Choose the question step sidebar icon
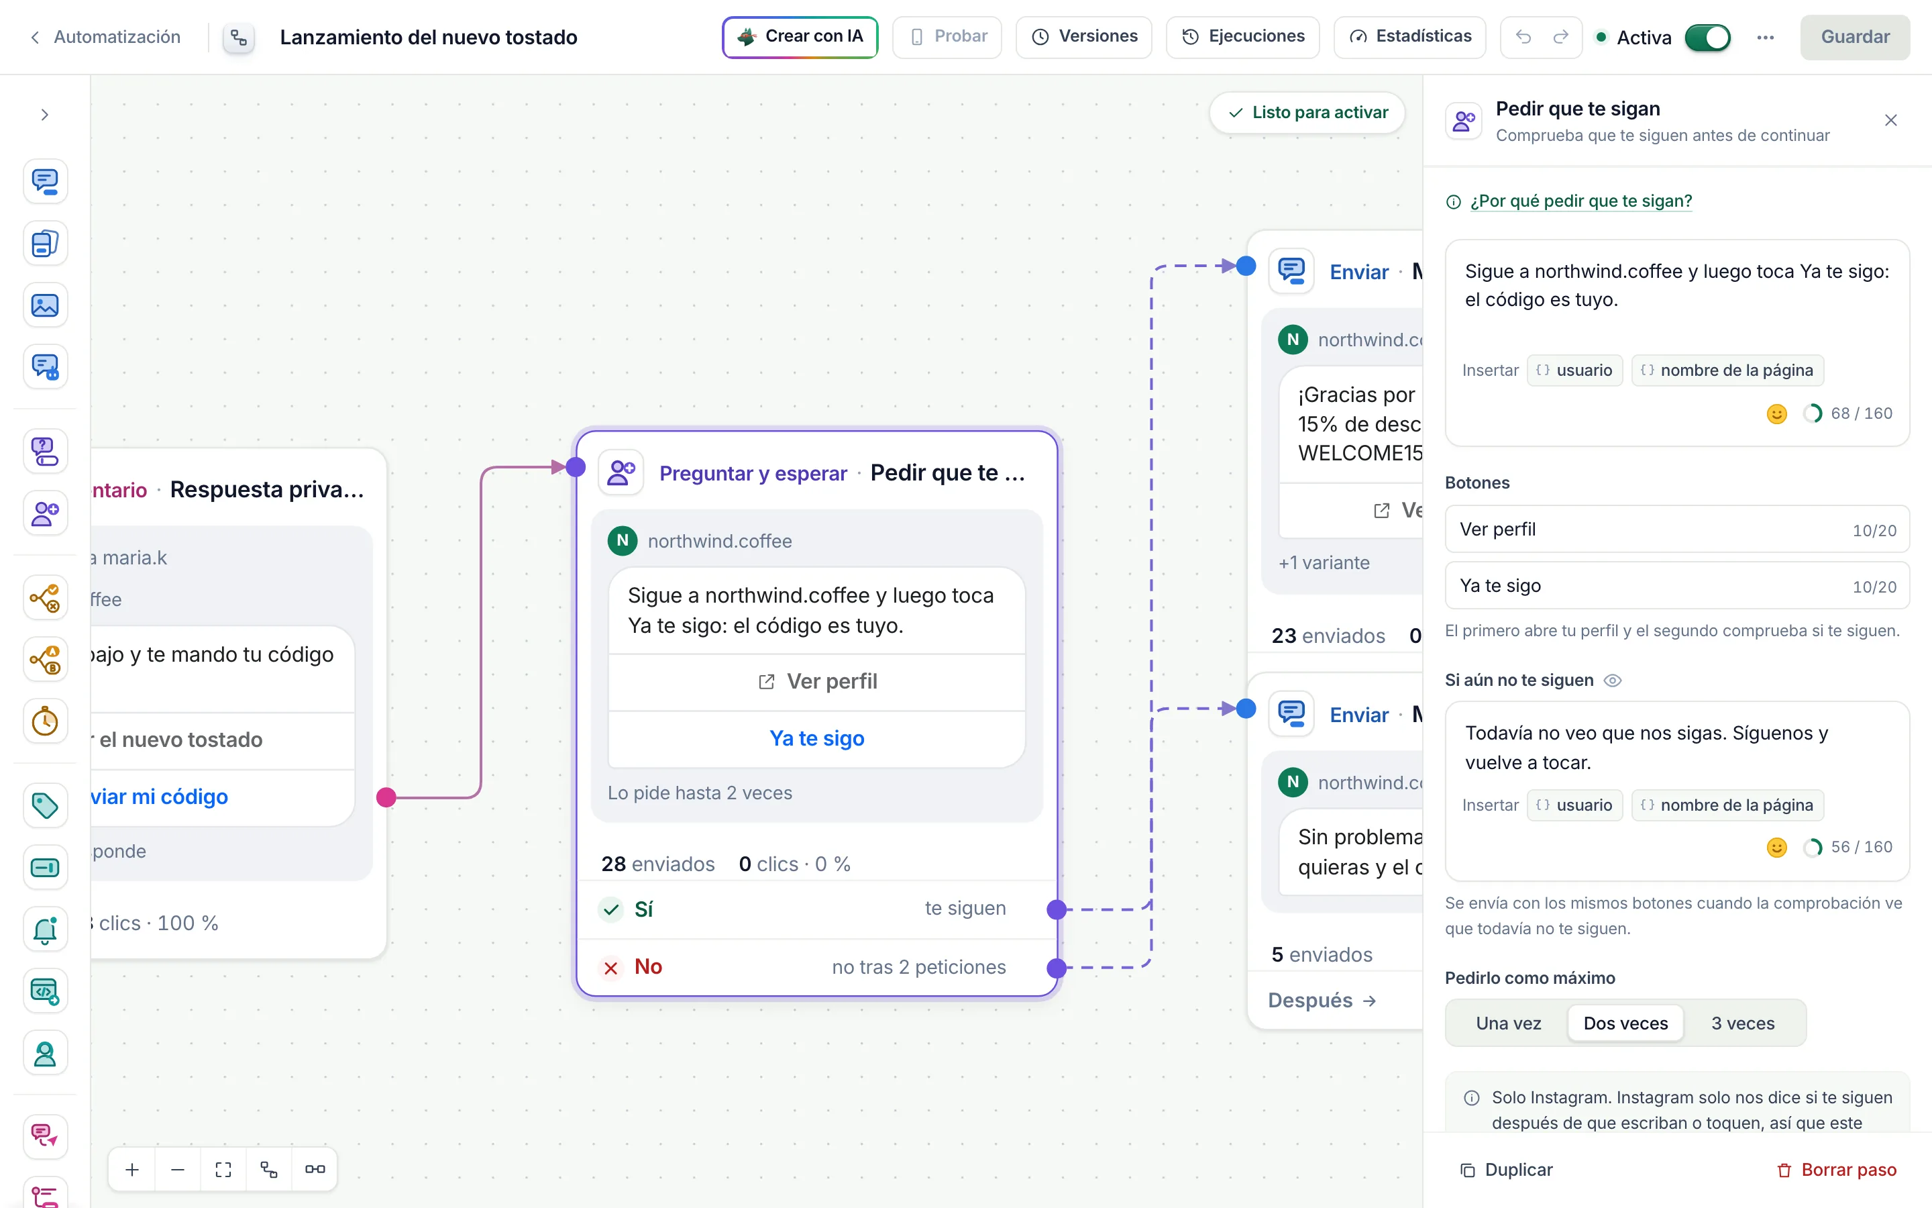Screen dimensions: 1932x1208 pos(45,452)
